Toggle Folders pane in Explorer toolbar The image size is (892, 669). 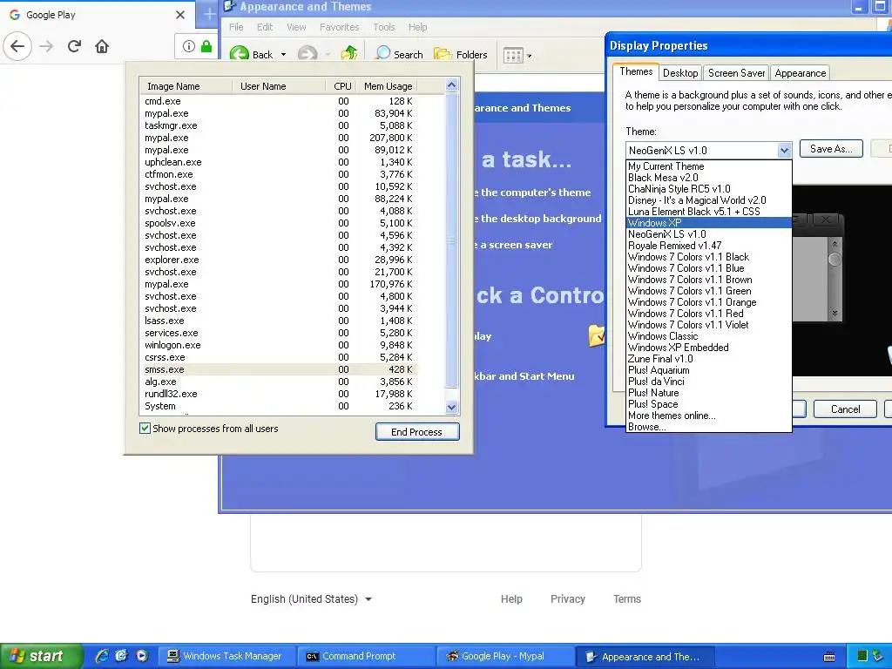point(460,54)
